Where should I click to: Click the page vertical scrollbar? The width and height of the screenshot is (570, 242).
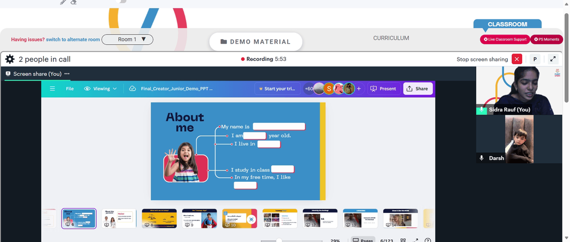pyautogui.click(x=567, y=58)
